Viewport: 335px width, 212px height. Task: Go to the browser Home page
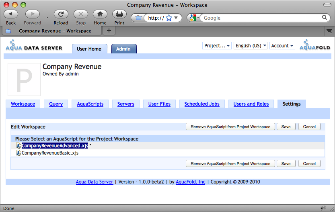100,14
